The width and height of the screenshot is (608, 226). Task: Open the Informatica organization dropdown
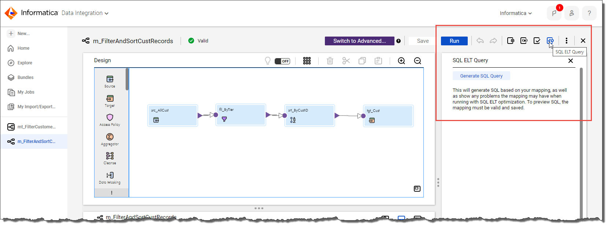tap(516, 13)
